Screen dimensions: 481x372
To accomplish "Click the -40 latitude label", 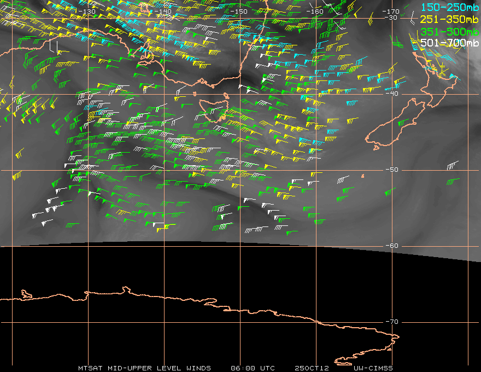I will point(392,94).
